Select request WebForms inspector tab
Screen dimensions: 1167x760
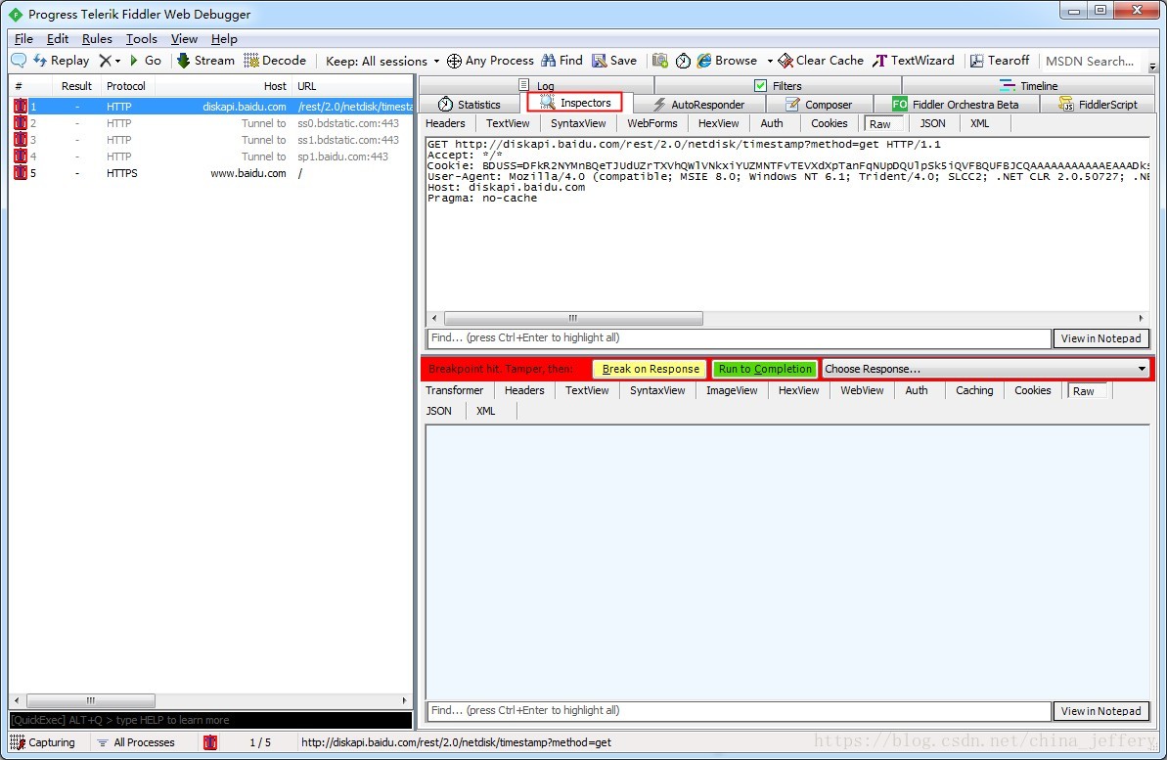pos(651,123)
